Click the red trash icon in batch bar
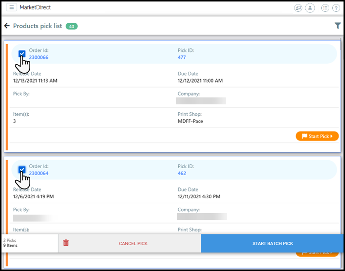Image resolution: width=345 pixels, height=271 pixels. [66, 243]
